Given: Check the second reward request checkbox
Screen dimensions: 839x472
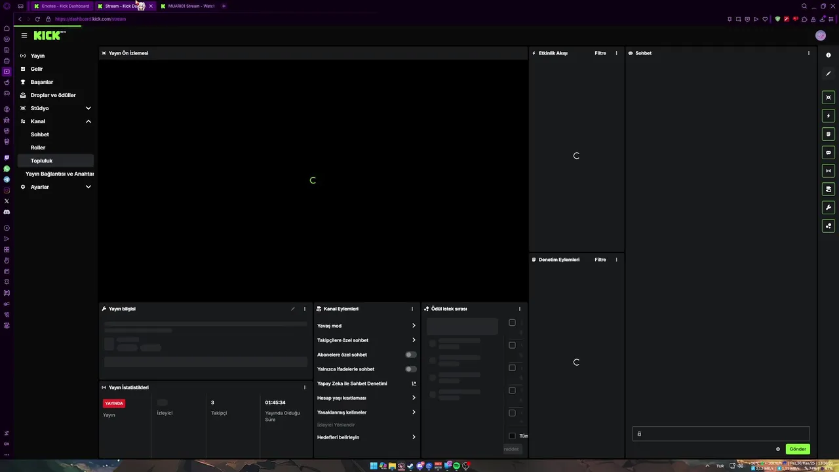Looking at the screenshot, I should click(512, 345).
